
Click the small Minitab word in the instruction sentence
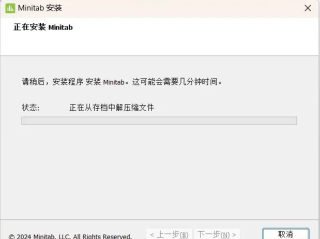pyautogui.click(x=114, y=82)
